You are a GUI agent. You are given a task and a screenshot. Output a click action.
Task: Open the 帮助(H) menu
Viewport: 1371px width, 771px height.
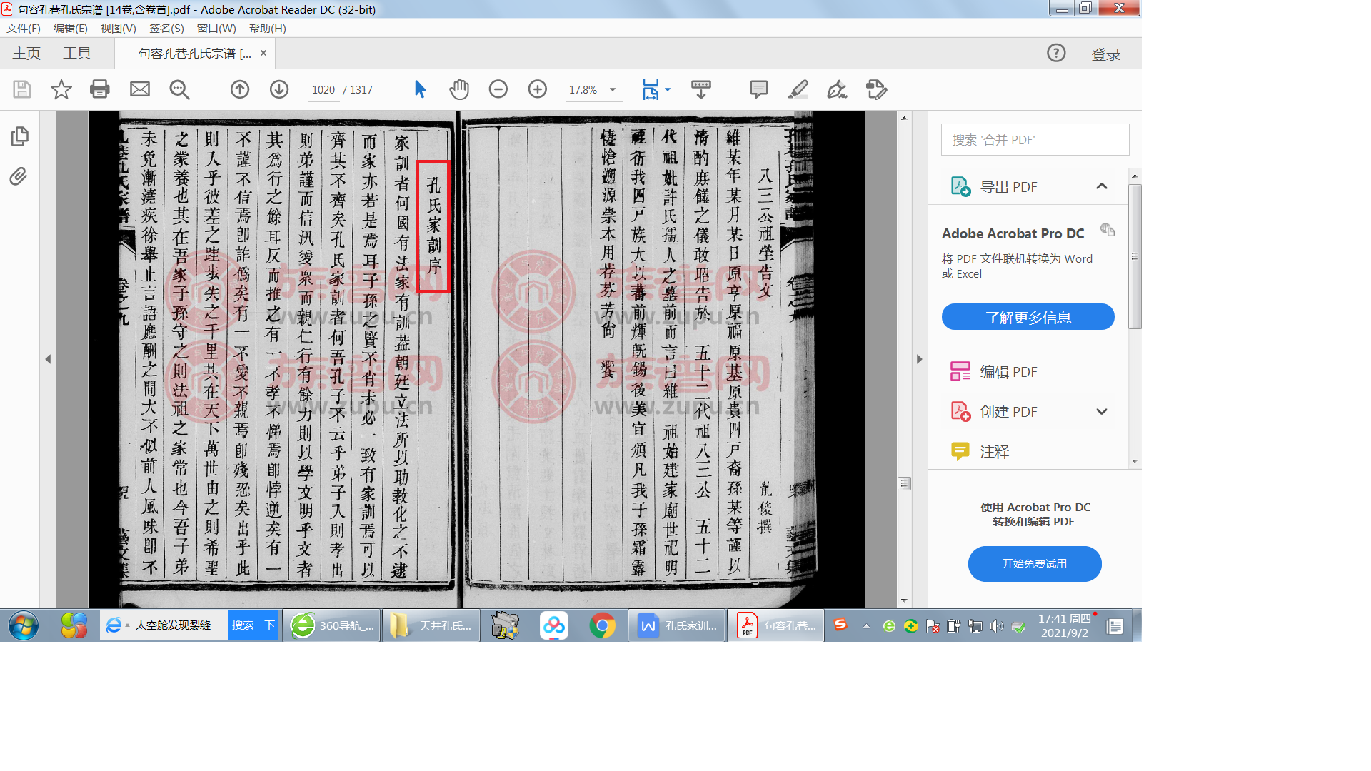(x=268, y=29)
